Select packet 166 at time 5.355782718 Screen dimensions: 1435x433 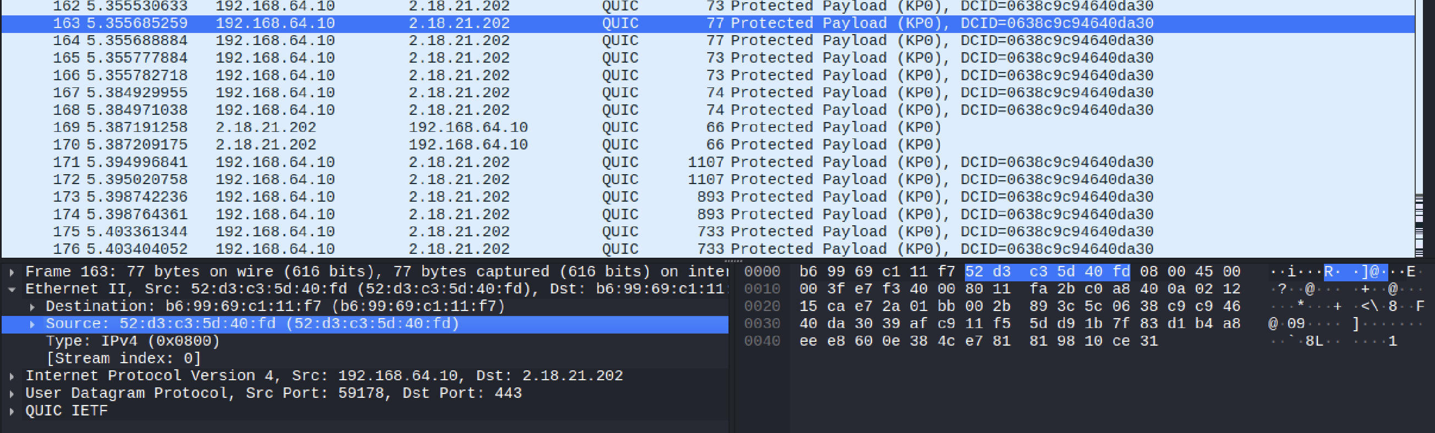pyautogui.click(x=708, y=75)
